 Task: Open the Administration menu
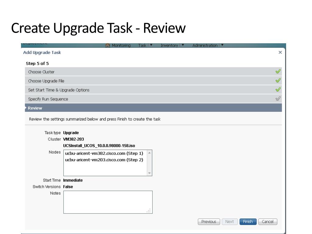pyautogui.click(x=205, y=45)
